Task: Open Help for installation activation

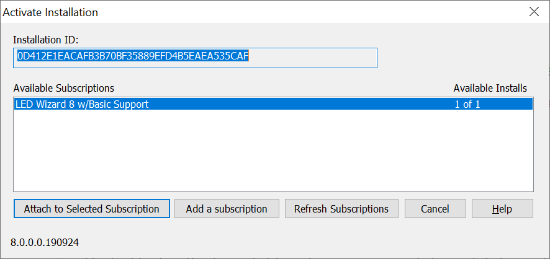Action: tap(502, 209)
